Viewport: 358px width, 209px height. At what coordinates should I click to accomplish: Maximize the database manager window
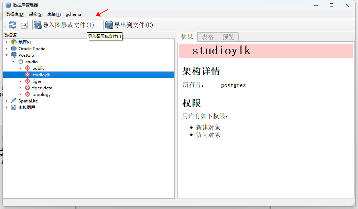tap(332, 5)
